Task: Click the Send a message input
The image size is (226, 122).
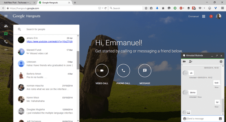Action: tap(202, 119)
